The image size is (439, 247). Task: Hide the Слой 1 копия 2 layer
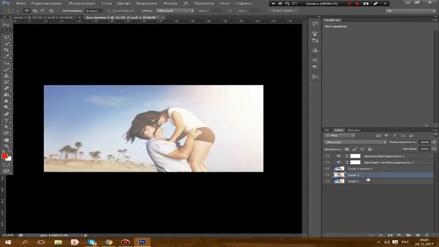coord(327,169)
